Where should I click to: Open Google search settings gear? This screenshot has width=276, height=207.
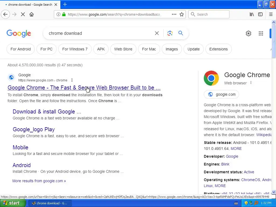(x=248, y=33)
